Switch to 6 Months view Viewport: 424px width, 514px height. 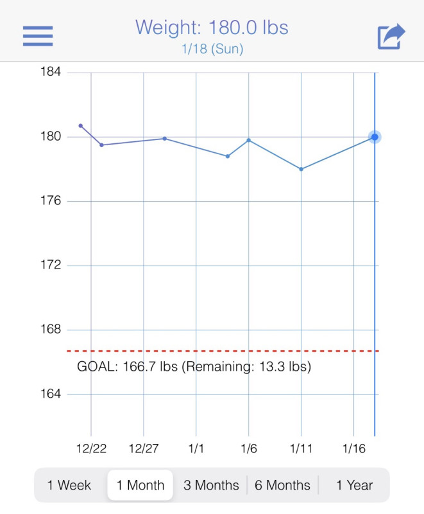click(282, 485)
